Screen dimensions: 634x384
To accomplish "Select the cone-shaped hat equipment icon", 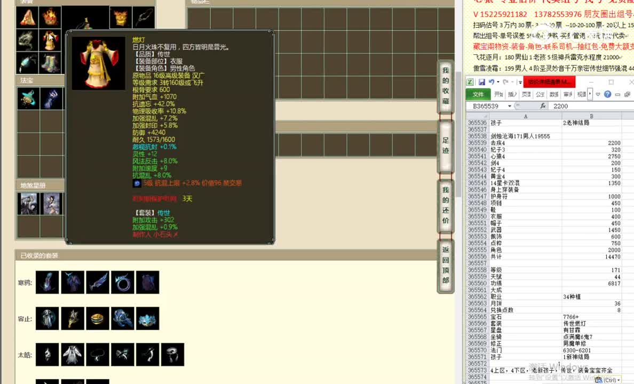I will (28, 17).
